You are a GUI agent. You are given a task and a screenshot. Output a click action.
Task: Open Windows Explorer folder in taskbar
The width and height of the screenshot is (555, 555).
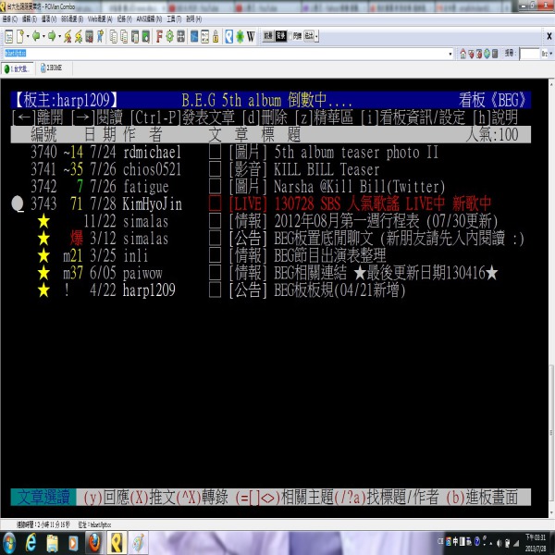pyautogui.click(x=53, y=543)
